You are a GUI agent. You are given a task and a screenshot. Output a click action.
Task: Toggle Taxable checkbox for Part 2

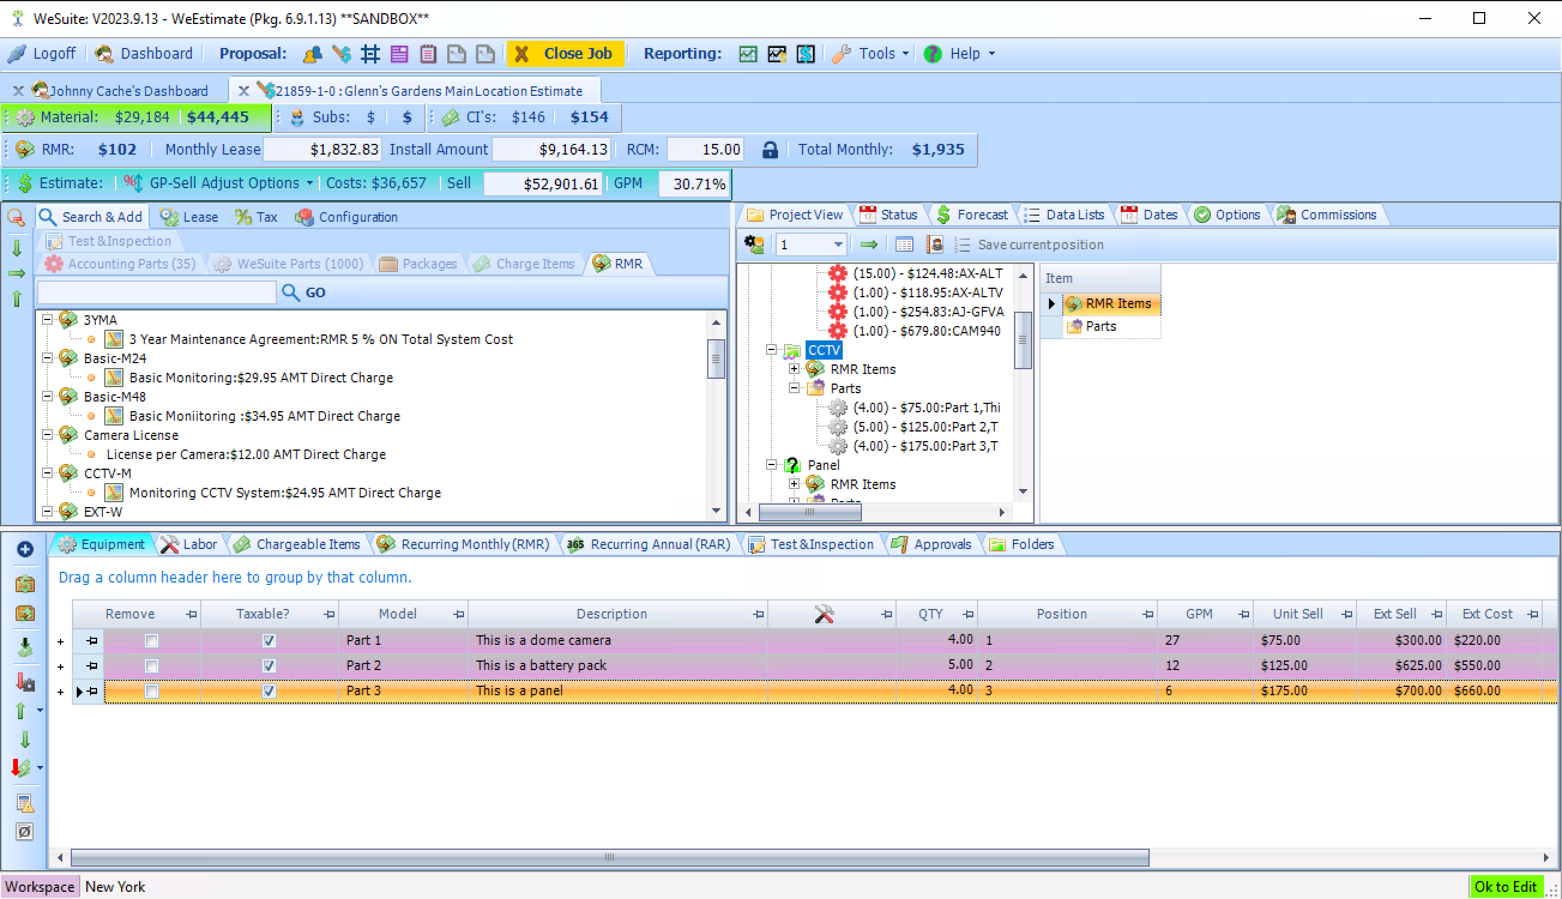pyautogui.click(x=269, y=666)
